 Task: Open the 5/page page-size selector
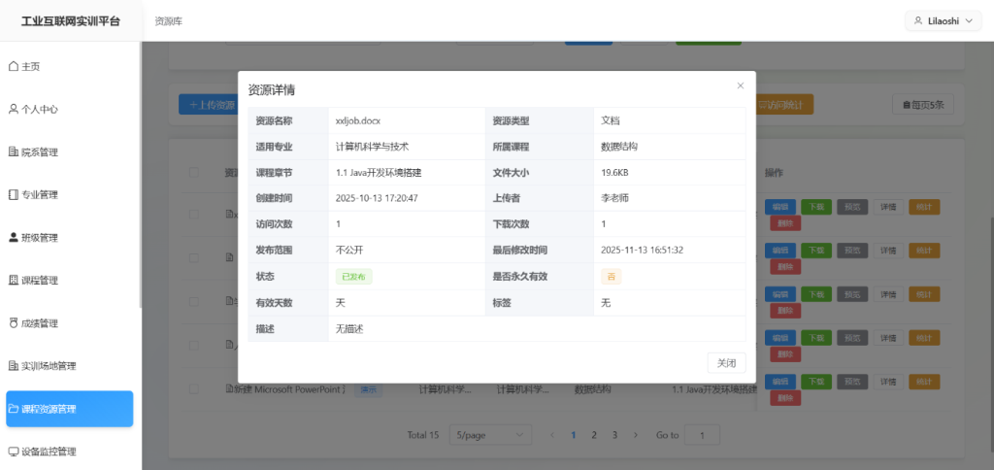pos(493,435)
